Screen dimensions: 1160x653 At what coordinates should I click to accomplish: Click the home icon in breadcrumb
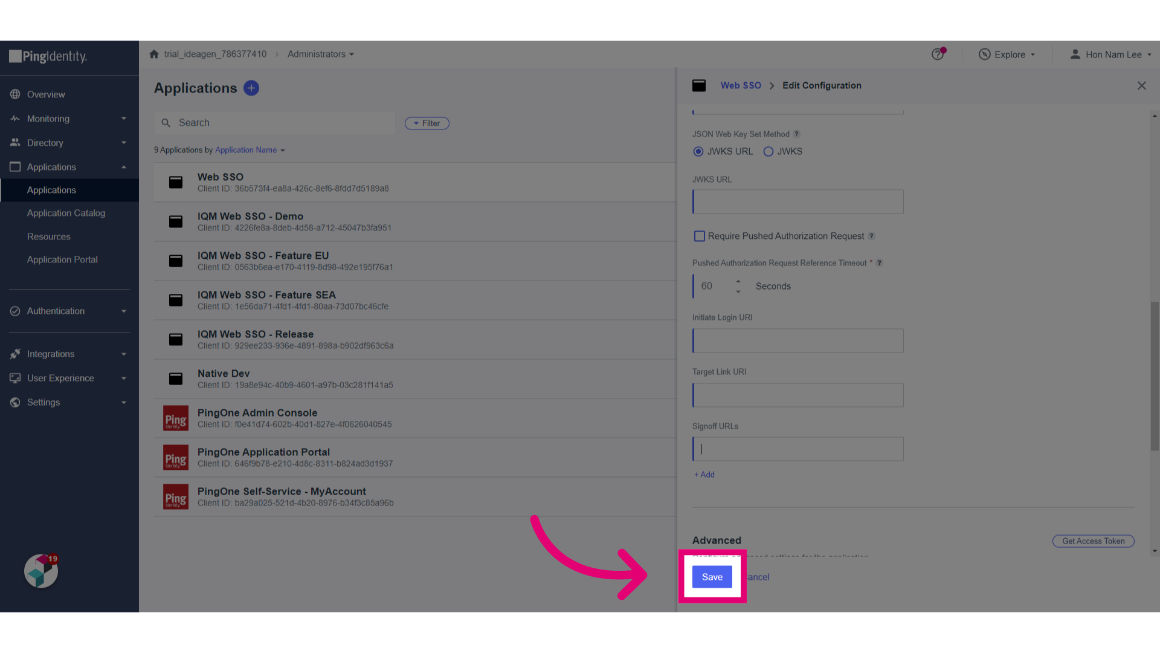click(x=154, y=54)
